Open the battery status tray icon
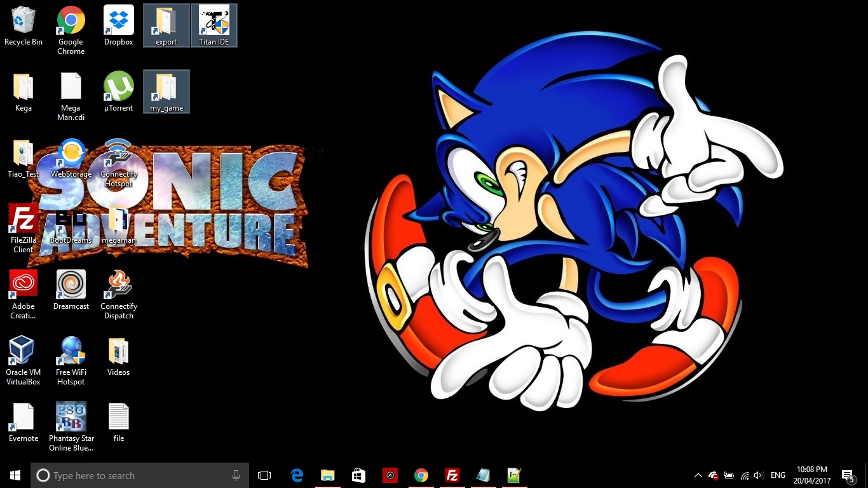 coord(729,475)
